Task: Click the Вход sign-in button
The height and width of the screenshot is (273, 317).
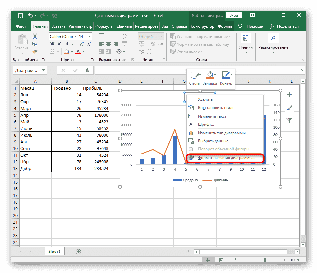Action: pos(234,15)
